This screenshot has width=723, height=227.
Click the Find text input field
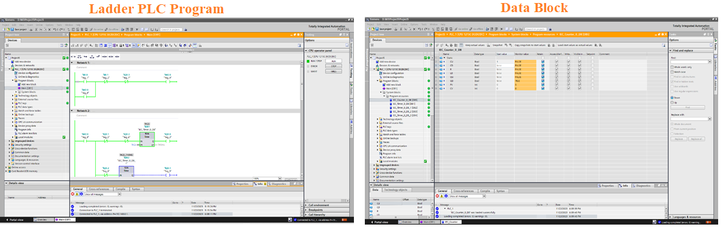(x=691, y=61)
